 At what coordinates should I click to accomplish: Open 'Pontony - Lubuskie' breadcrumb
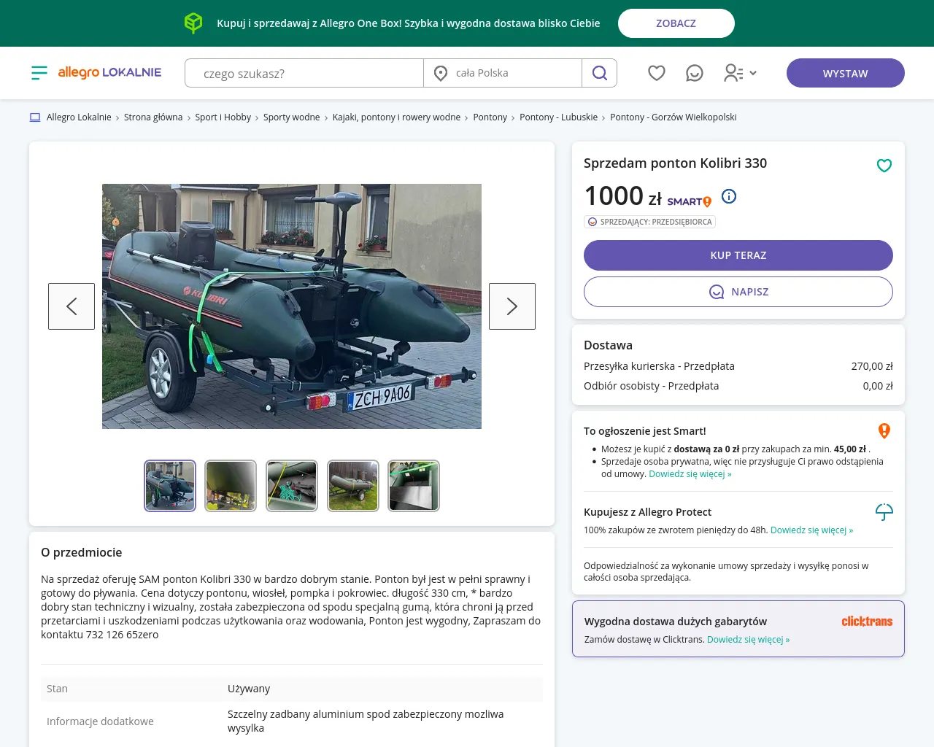[558, 117]
